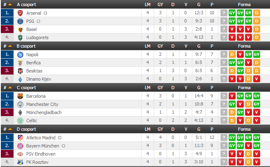Open the Dinamo Kijev team link

[x=38, y=79]
